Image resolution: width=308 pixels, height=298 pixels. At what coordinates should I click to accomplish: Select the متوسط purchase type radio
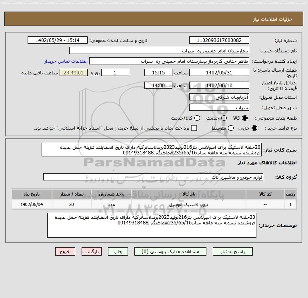231,128
